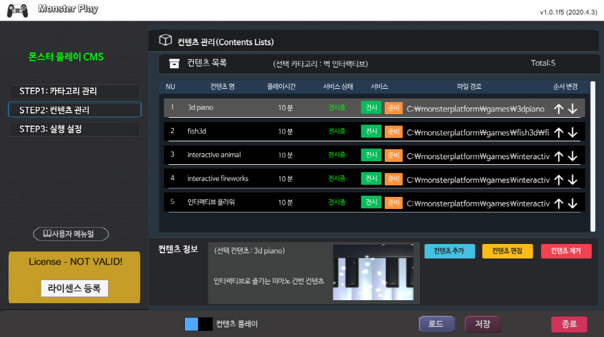Select the fish3d content name
604x337 pixels.
tap(197, 131)
